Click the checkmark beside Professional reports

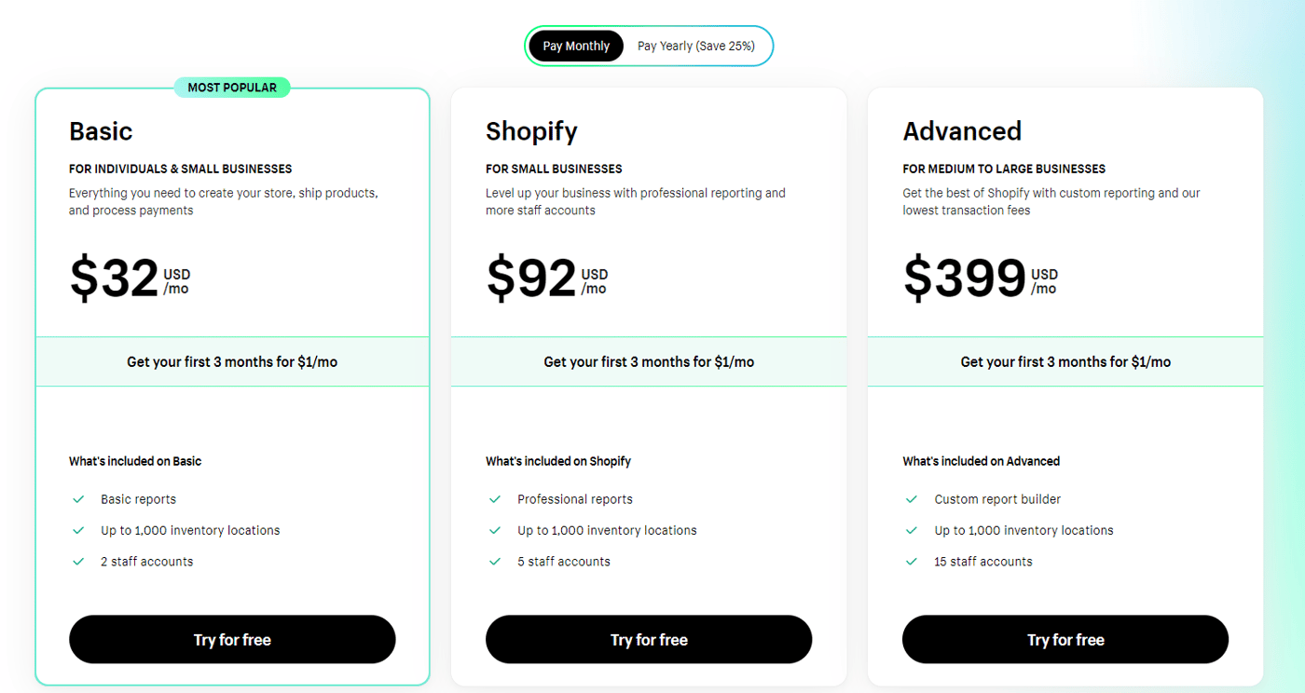coord(495,498)
